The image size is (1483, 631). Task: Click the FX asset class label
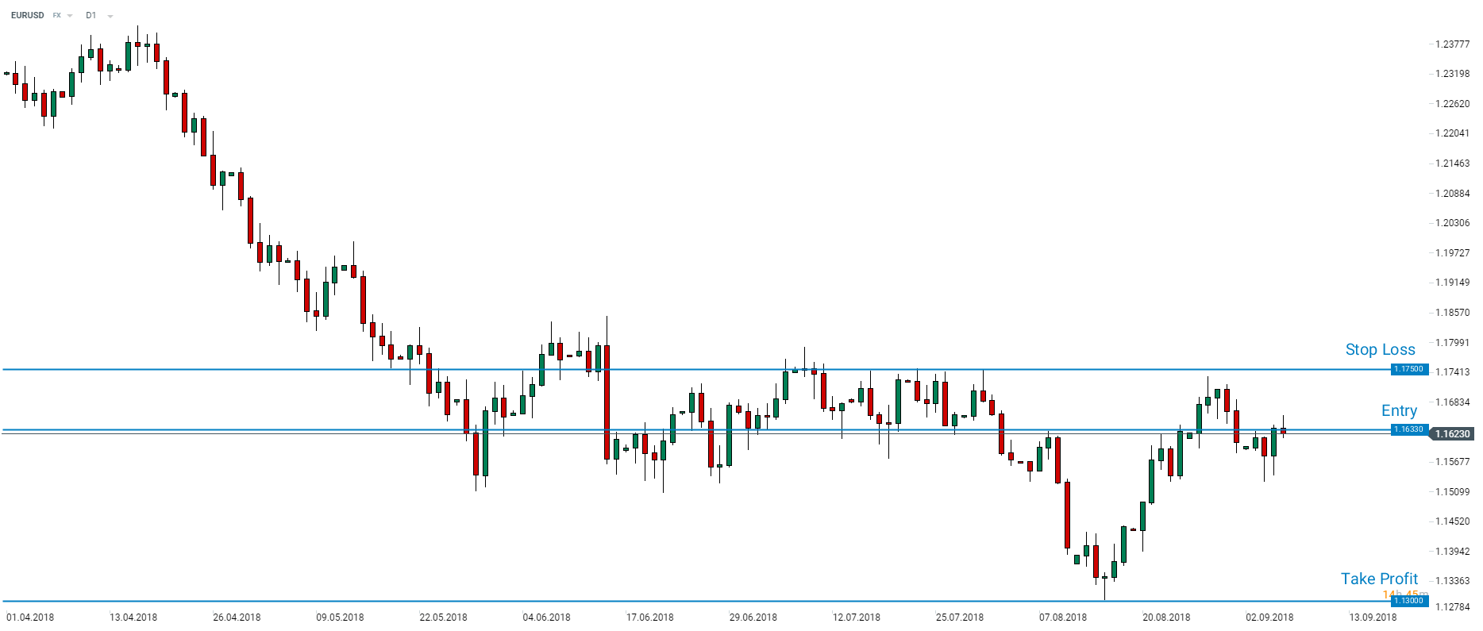pos(56,16)
